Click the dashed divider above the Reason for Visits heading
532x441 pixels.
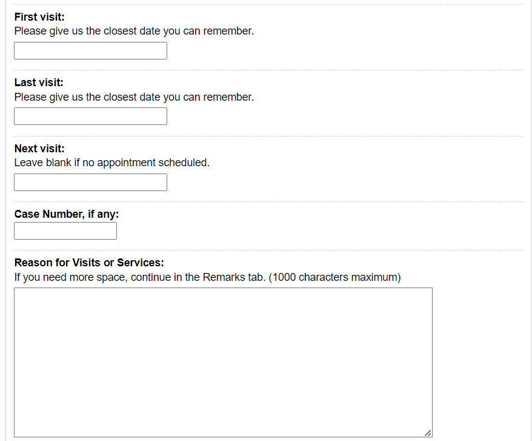pyautogui.click(x=268, y=250)
